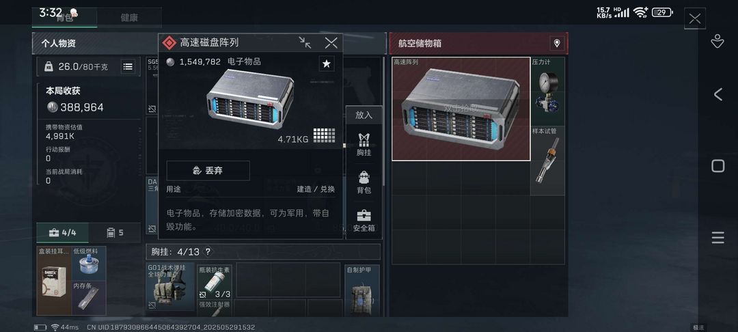Select the 4/4 safe box tab
738x332 pixels.
(x=63, y=233)
